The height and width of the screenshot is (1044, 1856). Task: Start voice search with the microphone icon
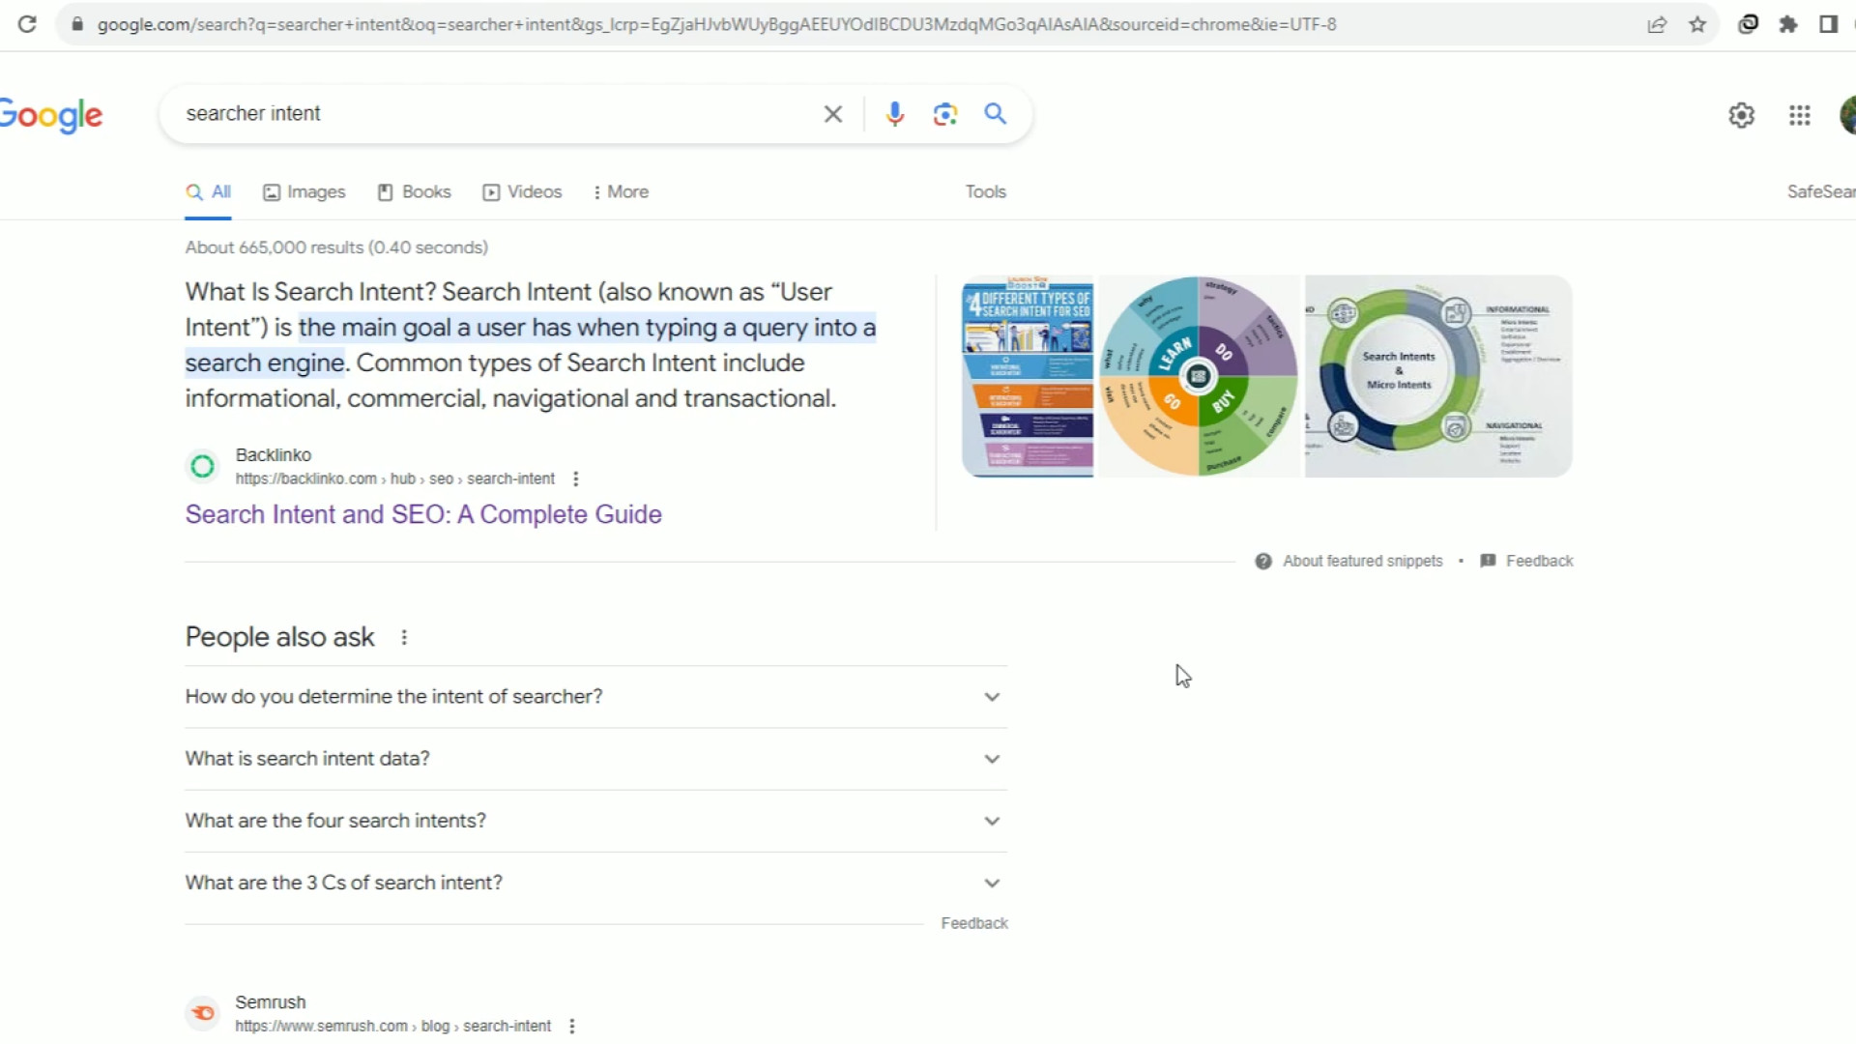(895, 114)
